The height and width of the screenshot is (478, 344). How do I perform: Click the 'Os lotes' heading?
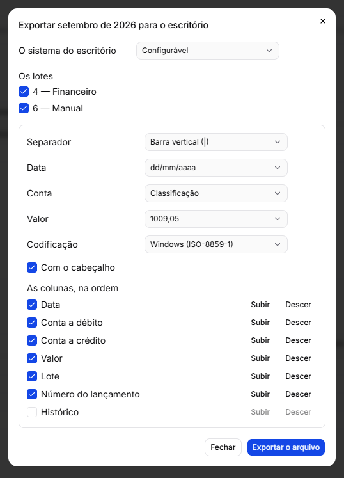coord(36,76)
